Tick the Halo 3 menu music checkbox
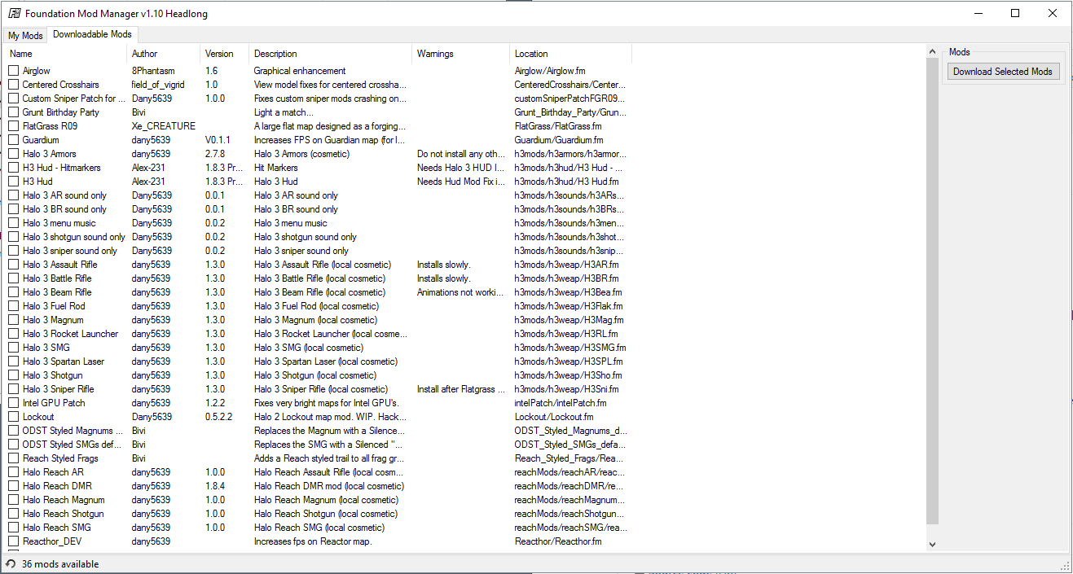This screenshot has height=574, width=1073. 14,223
